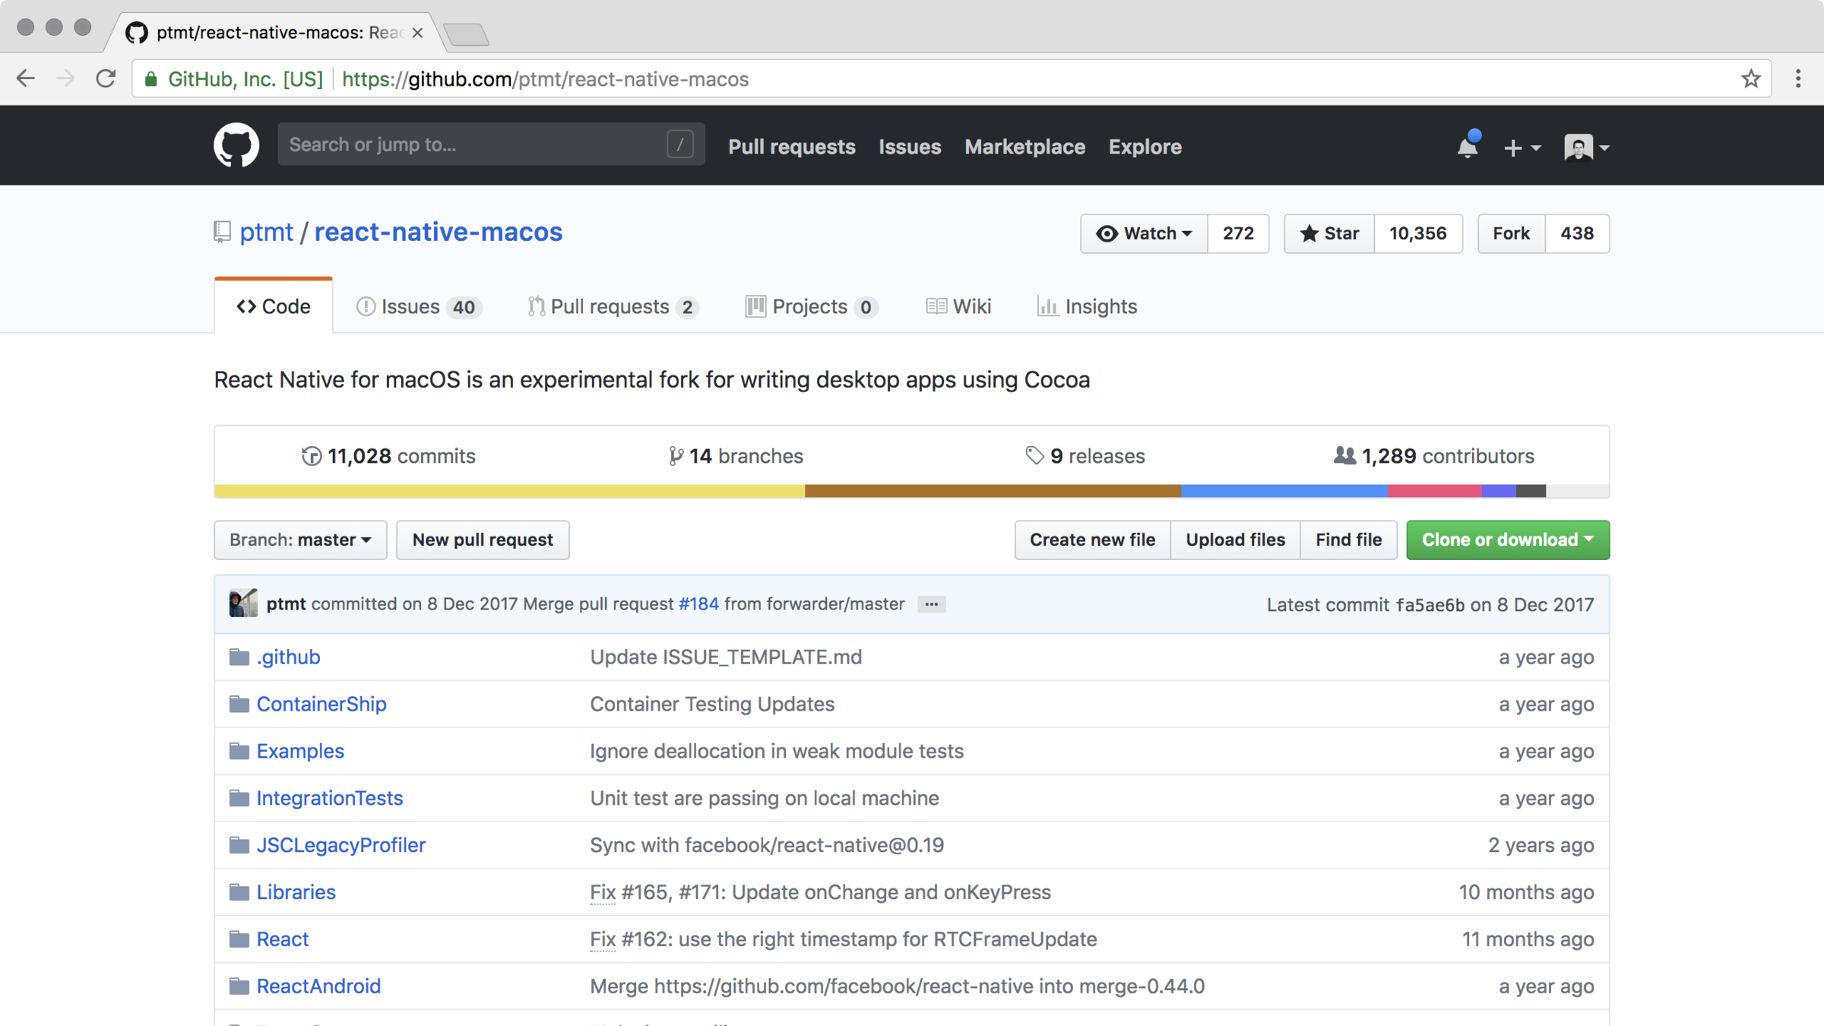Click the commits history icon

click(312, 456)
